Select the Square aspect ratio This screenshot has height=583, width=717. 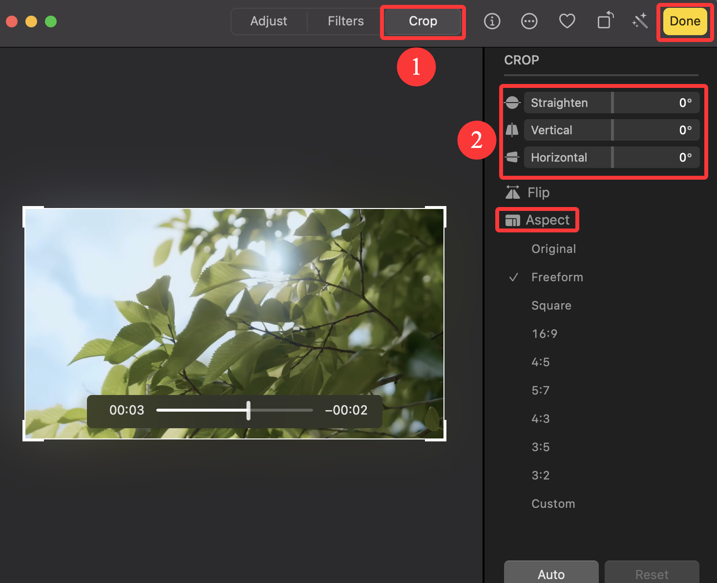coord(551,306)
